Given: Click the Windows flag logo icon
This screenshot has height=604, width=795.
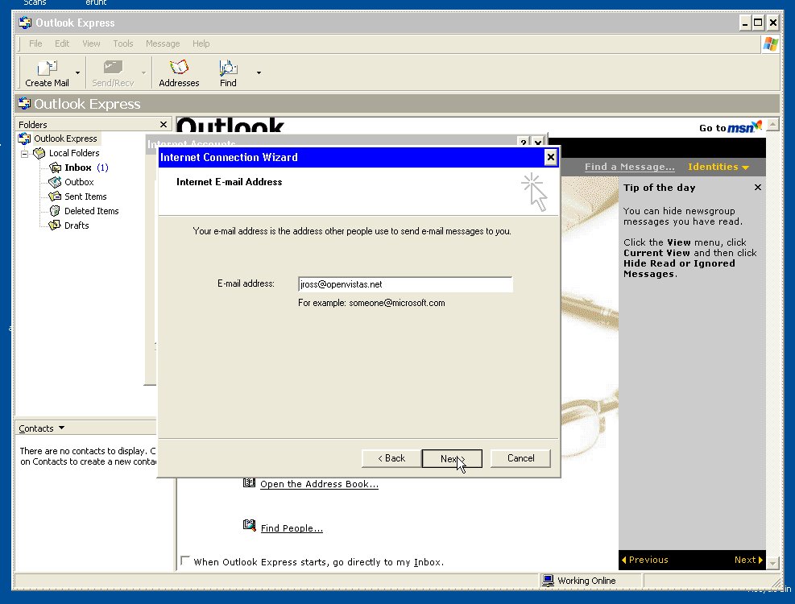Looking at the screenshot, I should click(x=770, y=43).
